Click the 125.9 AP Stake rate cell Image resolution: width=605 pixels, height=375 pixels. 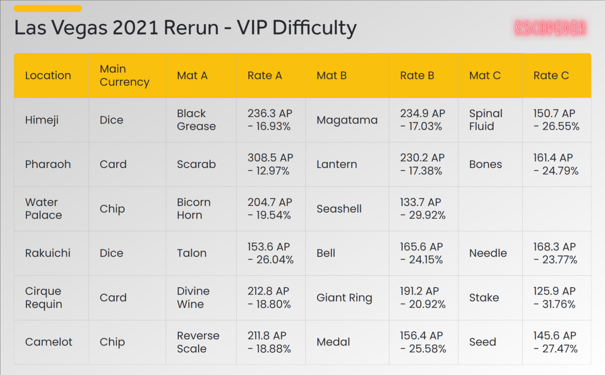(554, 298)
